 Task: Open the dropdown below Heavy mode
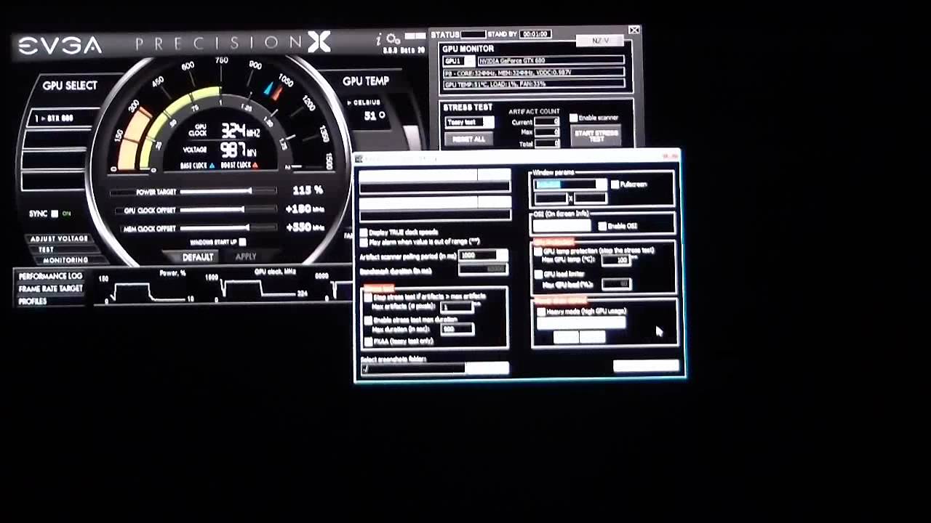pyautogui.click(x=580, y=323)
